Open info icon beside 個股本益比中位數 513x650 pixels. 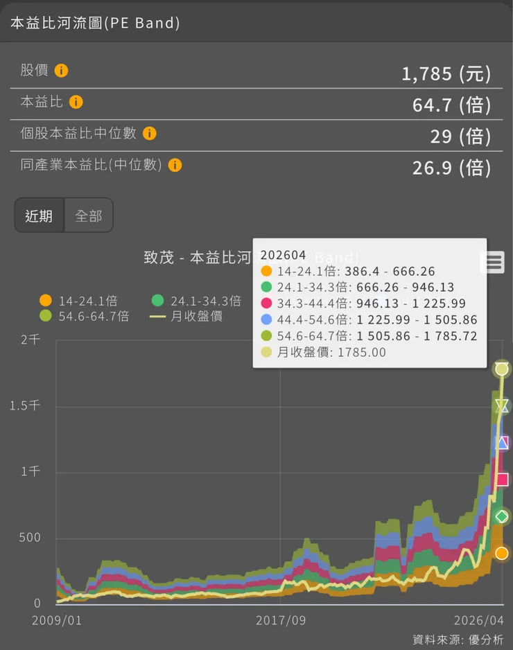point(150,134)
